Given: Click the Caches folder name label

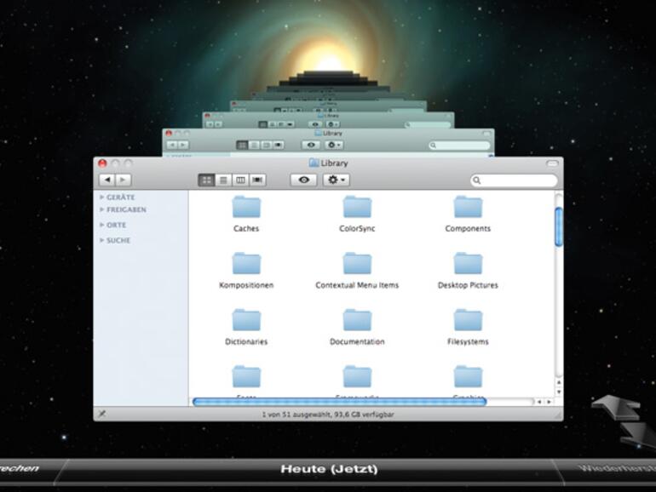Looking at the screenshot, I should click(246, 229).
